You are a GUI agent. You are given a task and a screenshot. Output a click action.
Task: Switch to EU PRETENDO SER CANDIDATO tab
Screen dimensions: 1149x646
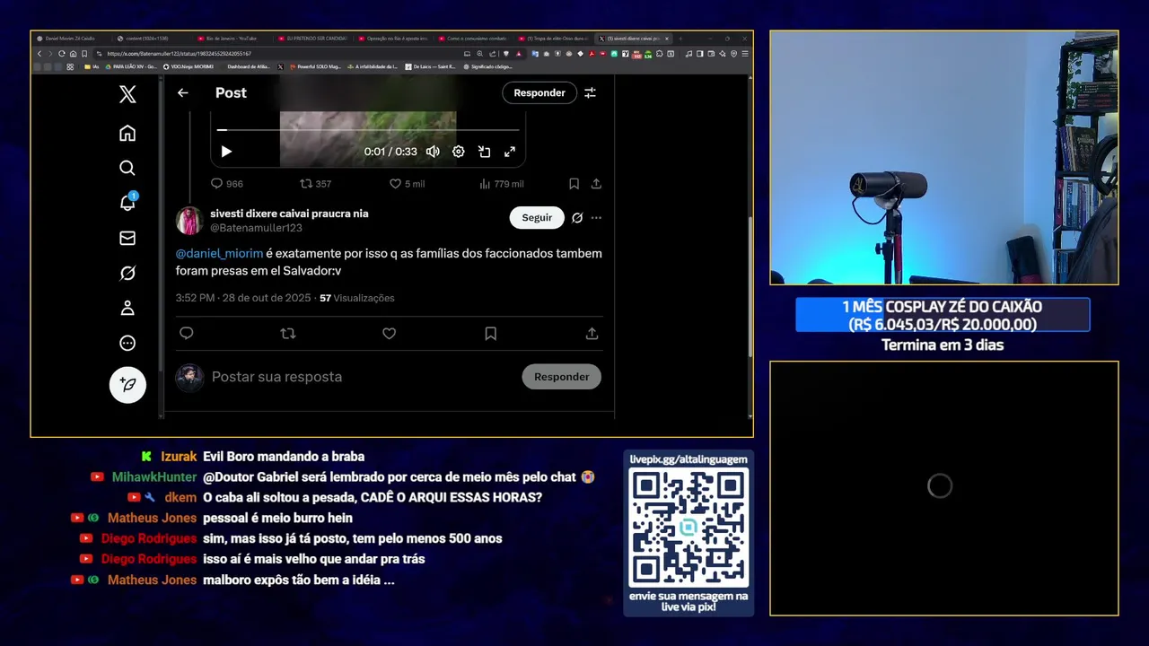(x=312, y=39)
